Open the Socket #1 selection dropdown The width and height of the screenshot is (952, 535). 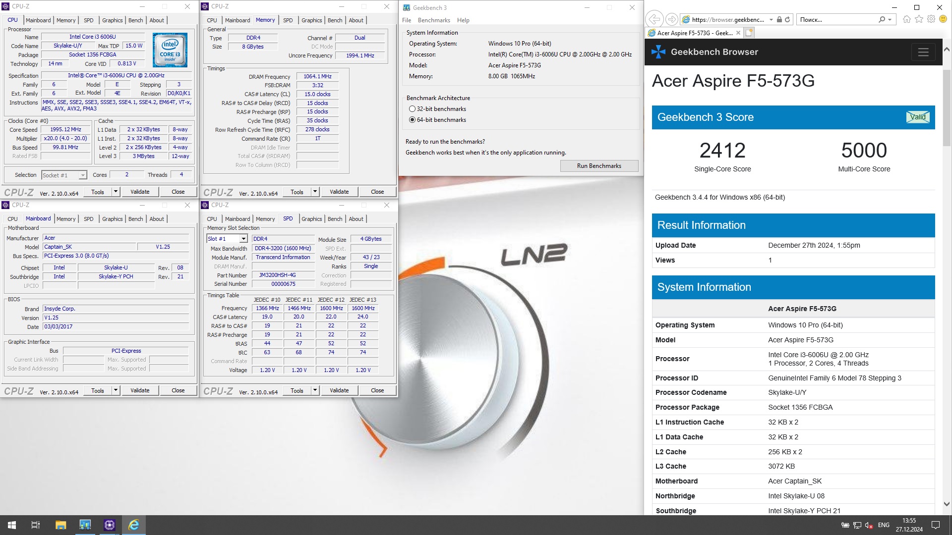coord(83,175)
